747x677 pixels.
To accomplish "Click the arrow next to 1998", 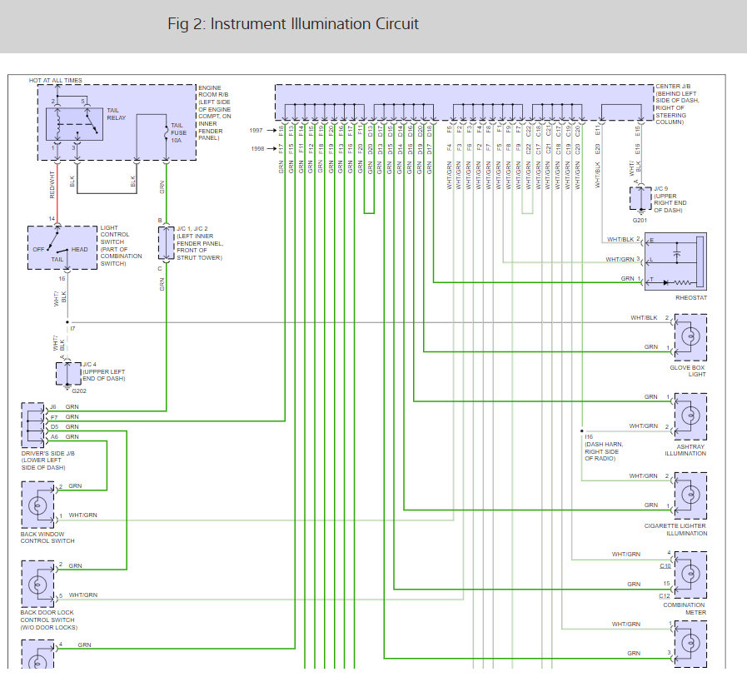I will coord(271,149).
